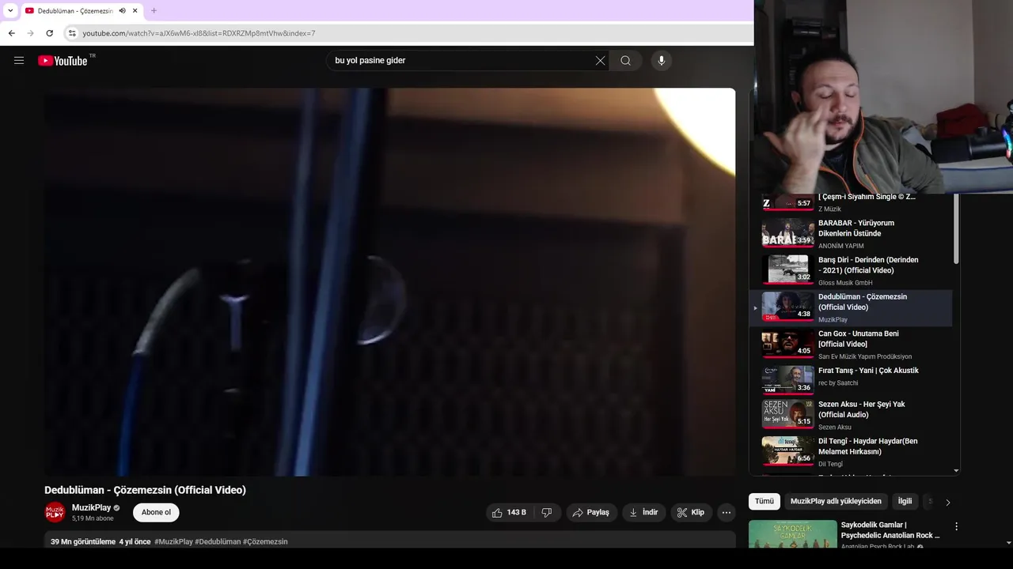Click the 'Gloss Musik GmbH' channel text

coord(845,283)
